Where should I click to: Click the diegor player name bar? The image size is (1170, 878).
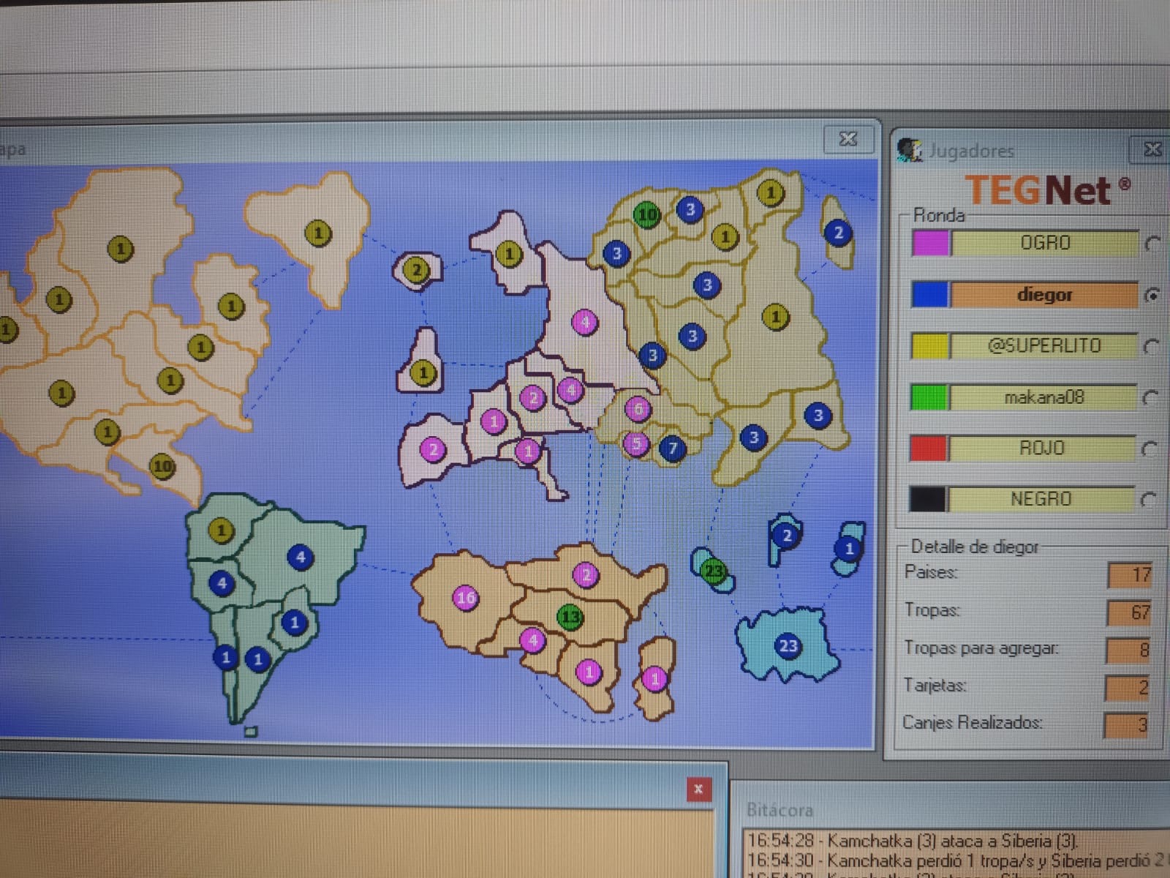point(1043,295)
